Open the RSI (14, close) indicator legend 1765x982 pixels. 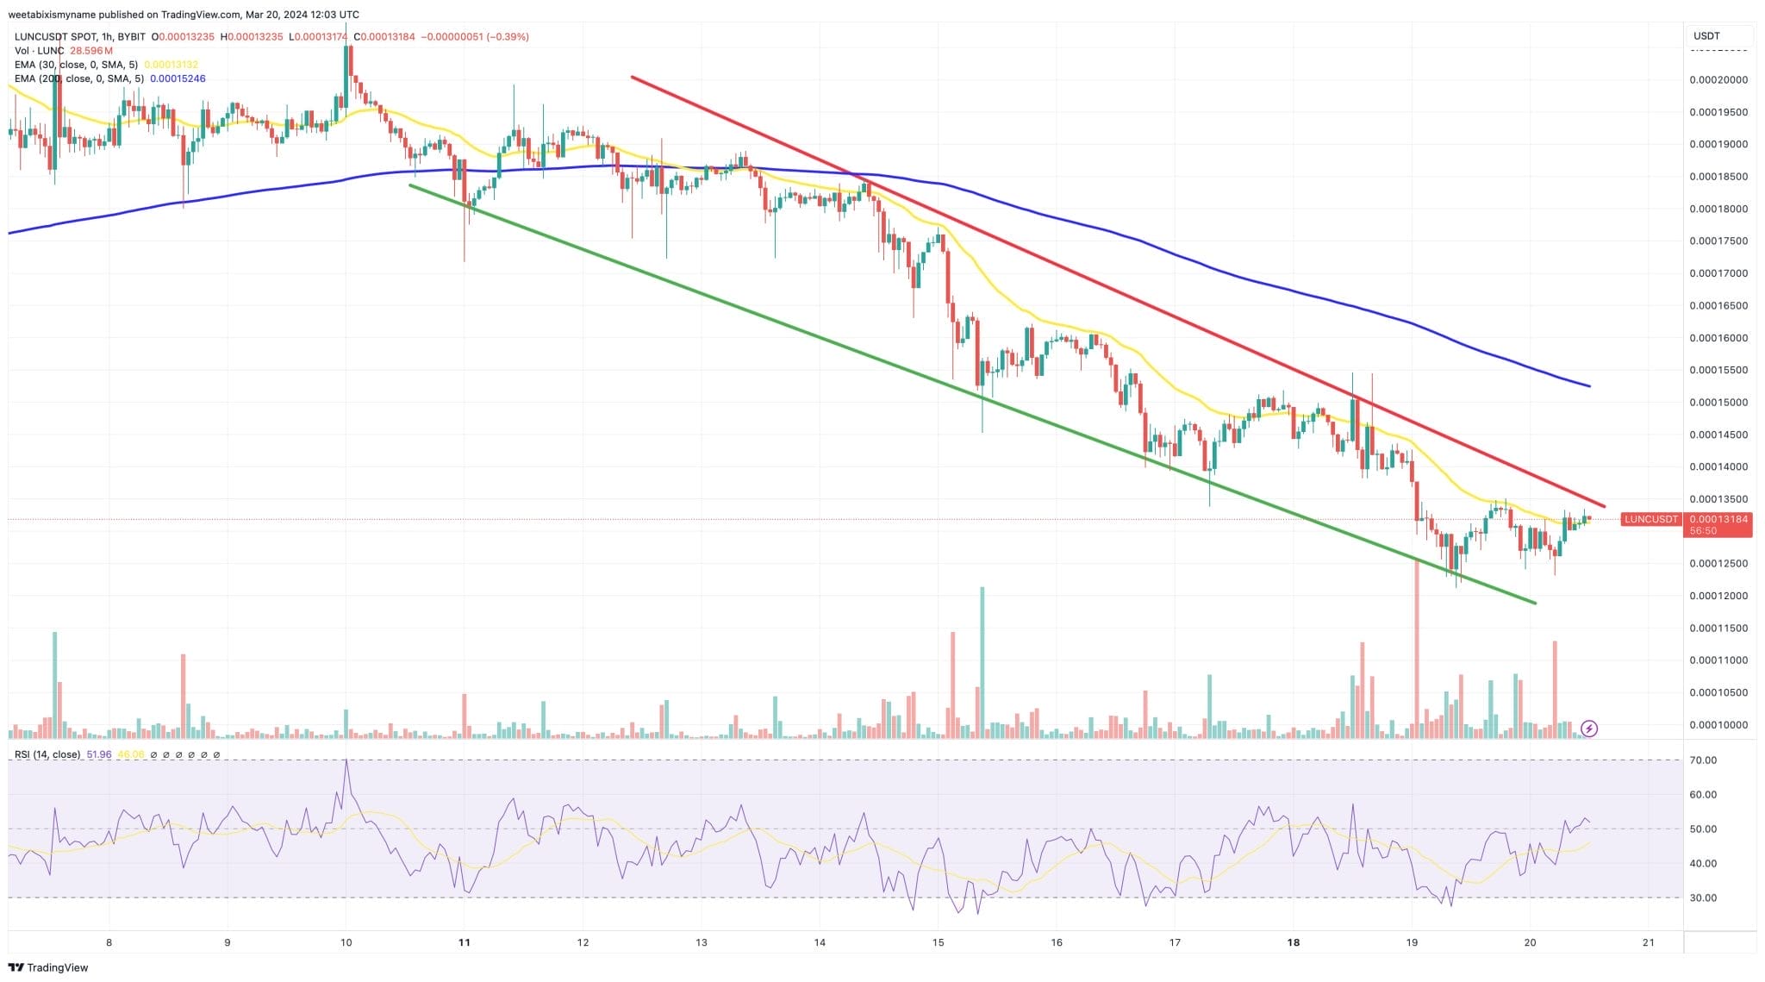pos(47,754)
